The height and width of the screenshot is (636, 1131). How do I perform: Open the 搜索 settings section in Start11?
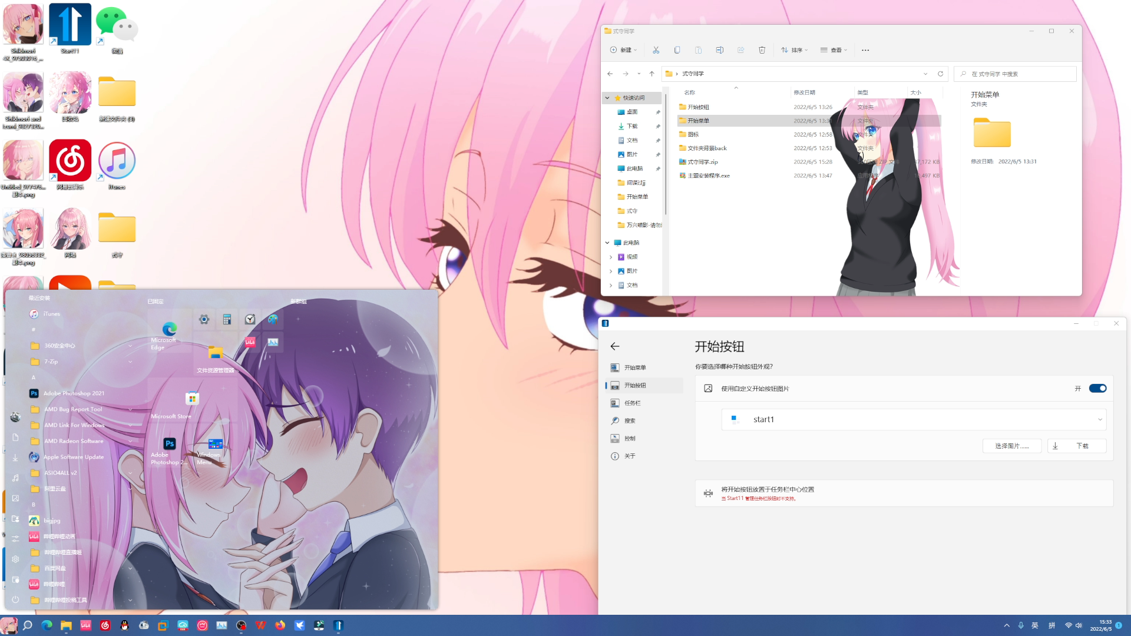(x=630, y=420)
